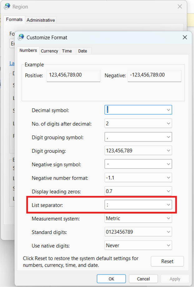Expand the Decimal symbol dropdown
194x287 pixels.
(168, 110)
